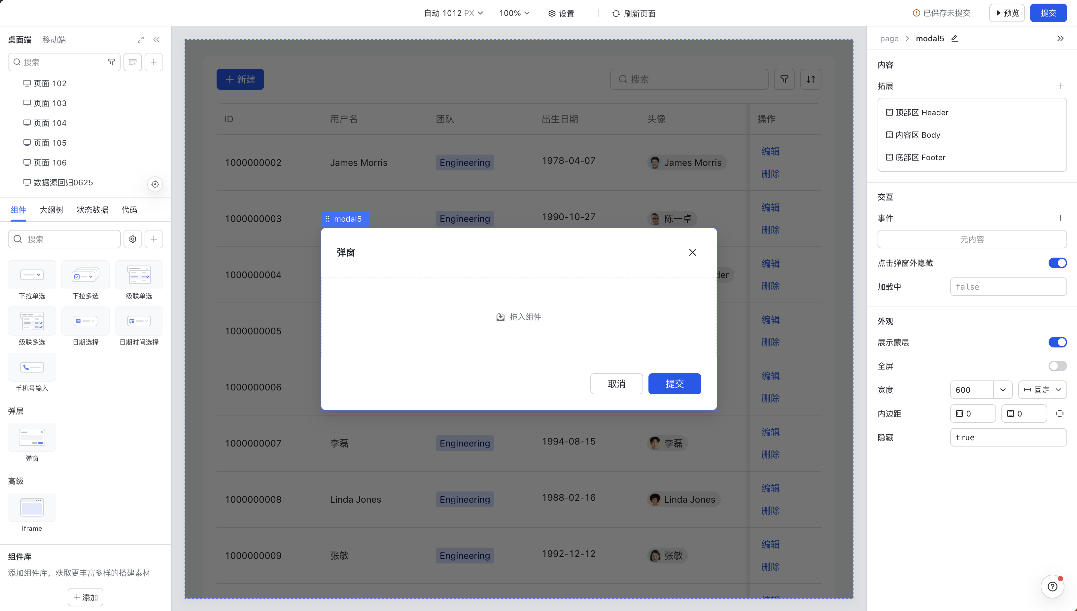The height and width of the screenshot is (611, 1077).
Task: Select the 弹窗 modal component
Action: (32, 443)
